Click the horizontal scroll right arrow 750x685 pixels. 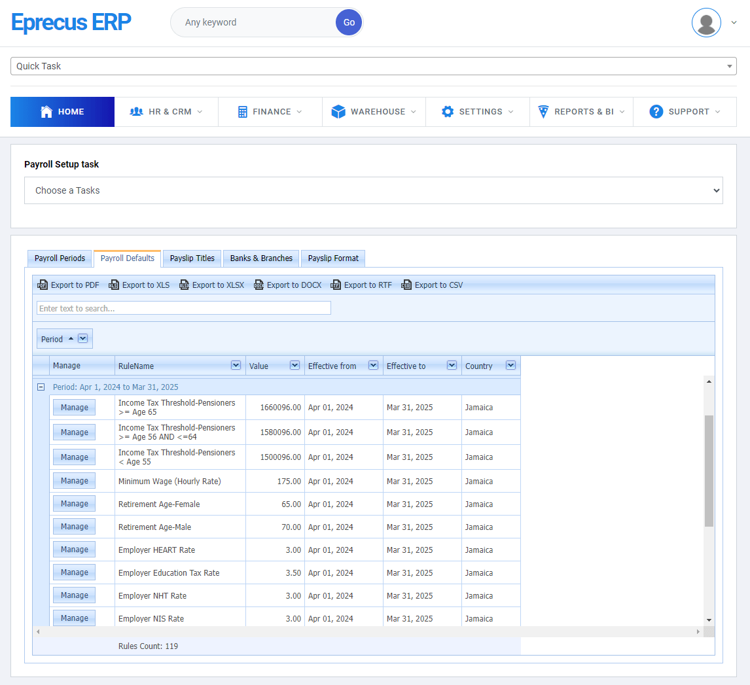click(x=698, y=631)
